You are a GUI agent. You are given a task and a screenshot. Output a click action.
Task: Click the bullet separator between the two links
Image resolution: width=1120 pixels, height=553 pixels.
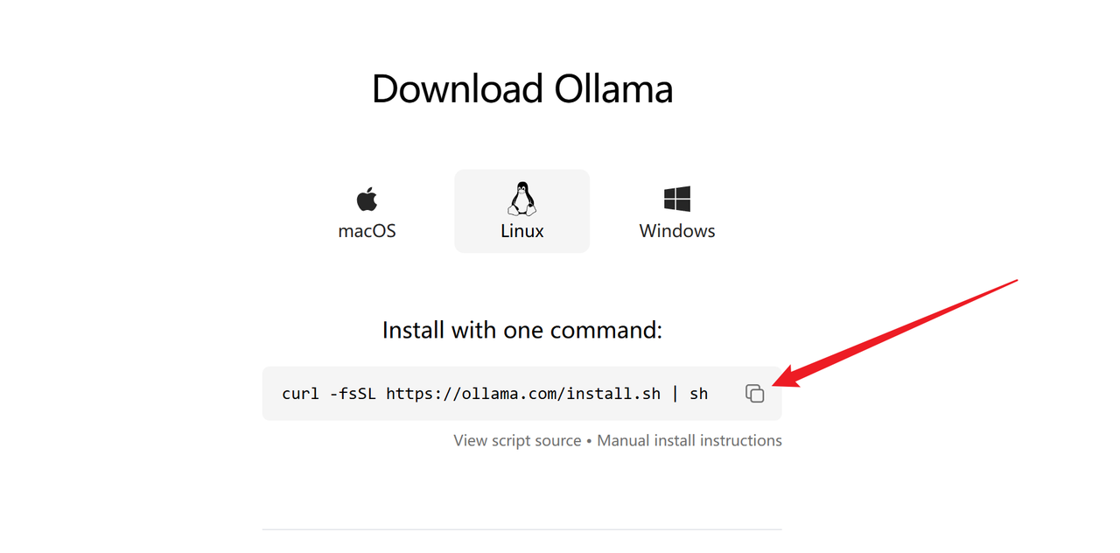point(589,440)
